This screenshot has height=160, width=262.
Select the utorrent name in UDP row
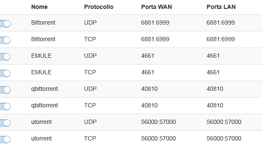[x=42, y=122]
